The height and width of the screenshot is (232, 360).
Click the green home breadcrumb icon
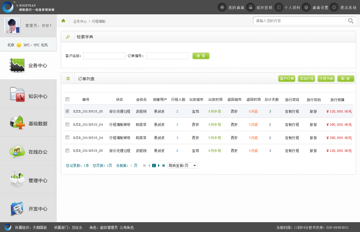coord(63,21)
